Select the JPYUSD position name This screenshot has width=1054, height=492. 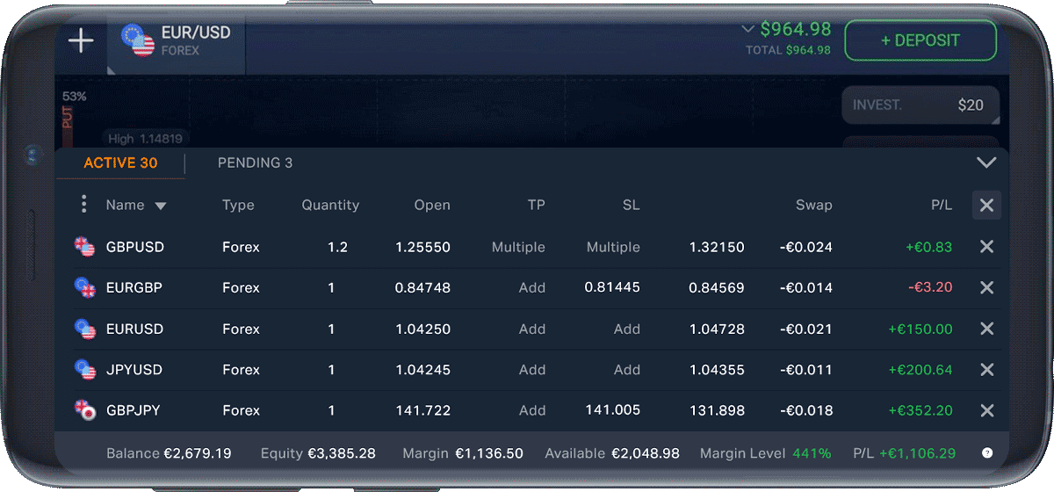[x=134, y=370]
